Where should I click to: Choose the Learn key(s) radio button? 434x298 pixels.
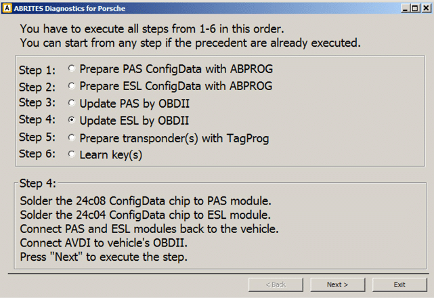coord(72,154)
